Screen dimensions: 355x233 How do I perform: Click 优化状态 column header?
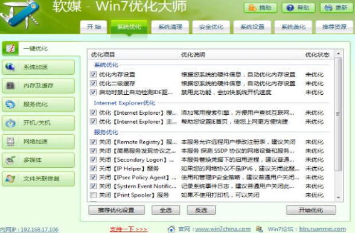(318, 54)
